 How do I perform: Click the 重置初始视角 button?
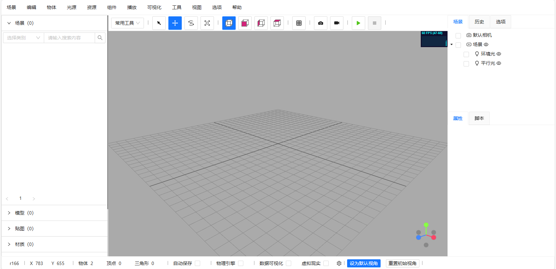pos(402,263)
